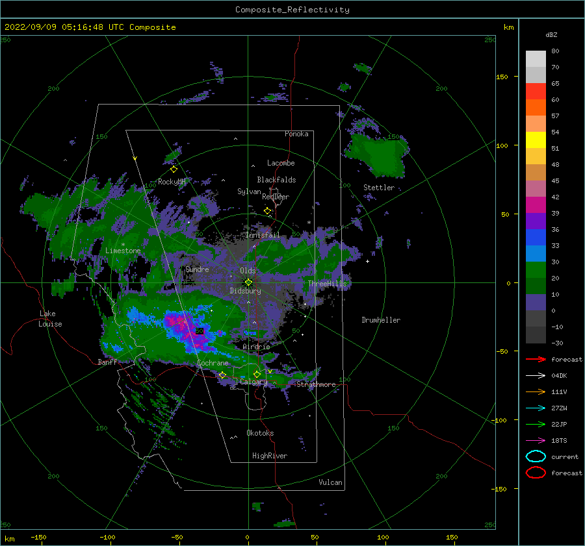The width and height of the screenshot is (585, 546).
Task: Select the dark orange 60-57 dBZ swatch
Action: (x=536, y=107)
